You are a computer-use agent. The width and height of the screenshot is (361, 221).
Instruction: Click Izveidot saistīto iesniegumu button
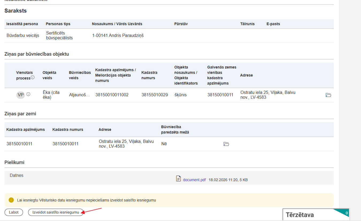tap(55, 212)
